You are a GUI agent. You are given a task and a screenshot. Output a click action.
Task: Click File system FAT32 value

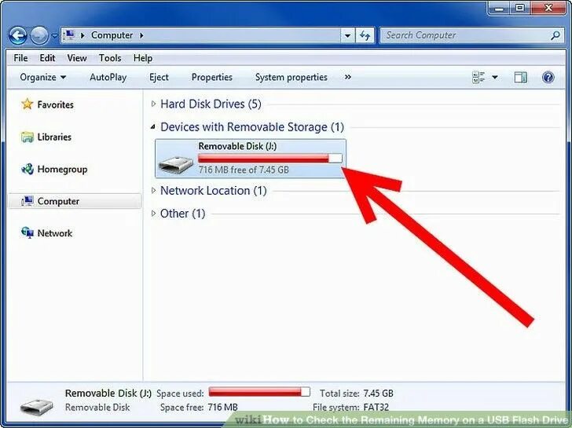tap(376, 408)
